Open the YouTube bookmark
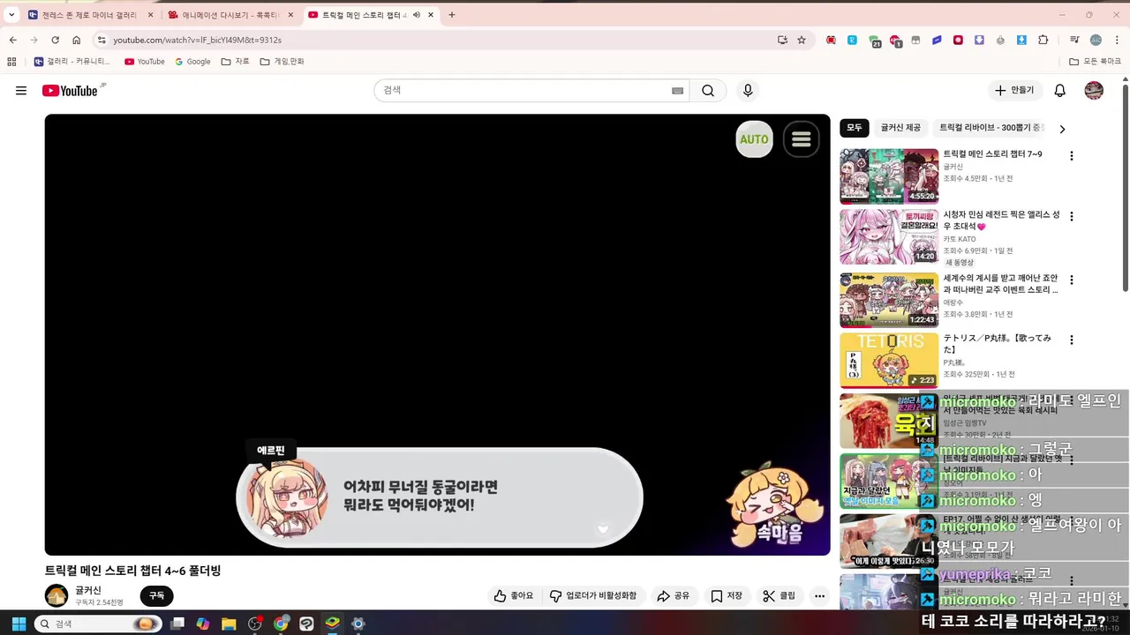The height and width of the screenshot is (635, 1130). coord(145,62)
